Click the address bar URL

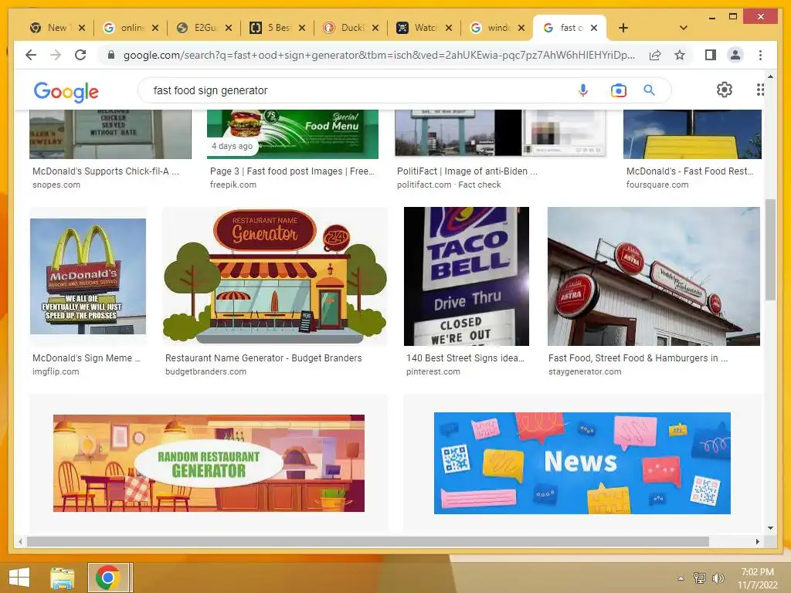click(x=379, y=55)
